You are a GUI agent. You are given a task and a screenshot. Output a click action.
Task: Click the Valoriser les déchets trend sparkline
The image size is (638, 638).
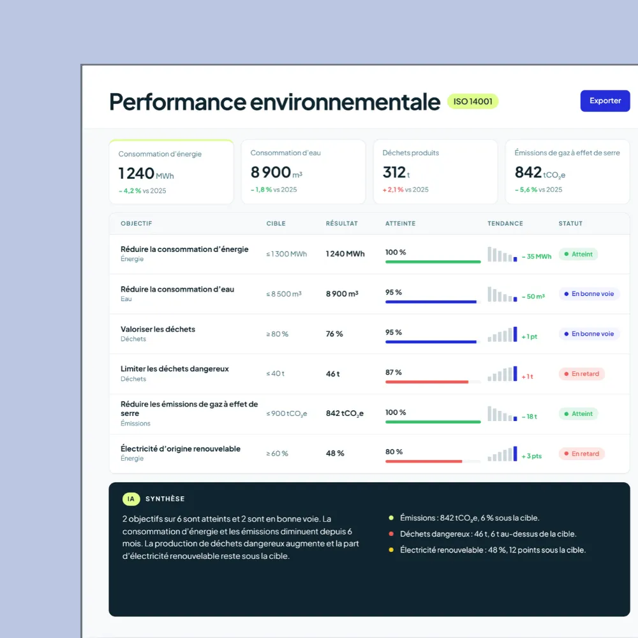[503, 334]
